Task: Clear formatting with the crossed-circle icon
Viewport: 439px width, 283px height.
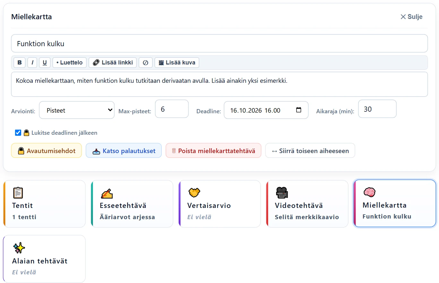Action: 146,63
